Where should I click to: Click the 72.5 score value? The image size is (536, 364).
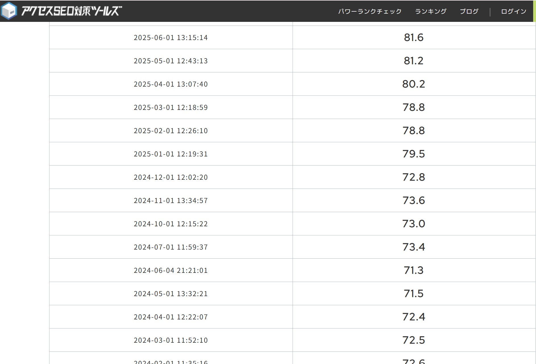414,340
